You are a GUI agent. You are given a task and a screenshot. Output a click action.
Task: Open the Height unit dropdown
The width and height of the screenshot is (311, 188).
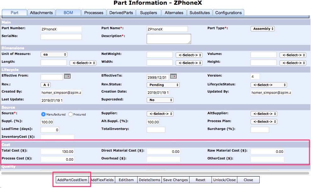point(293,63)
